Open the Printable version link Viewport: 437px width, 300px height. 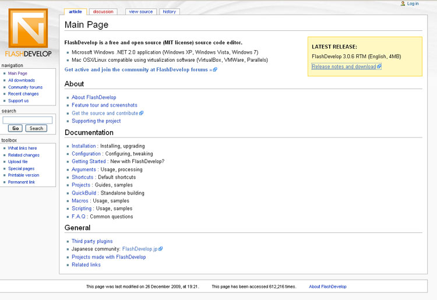(23, 175)
